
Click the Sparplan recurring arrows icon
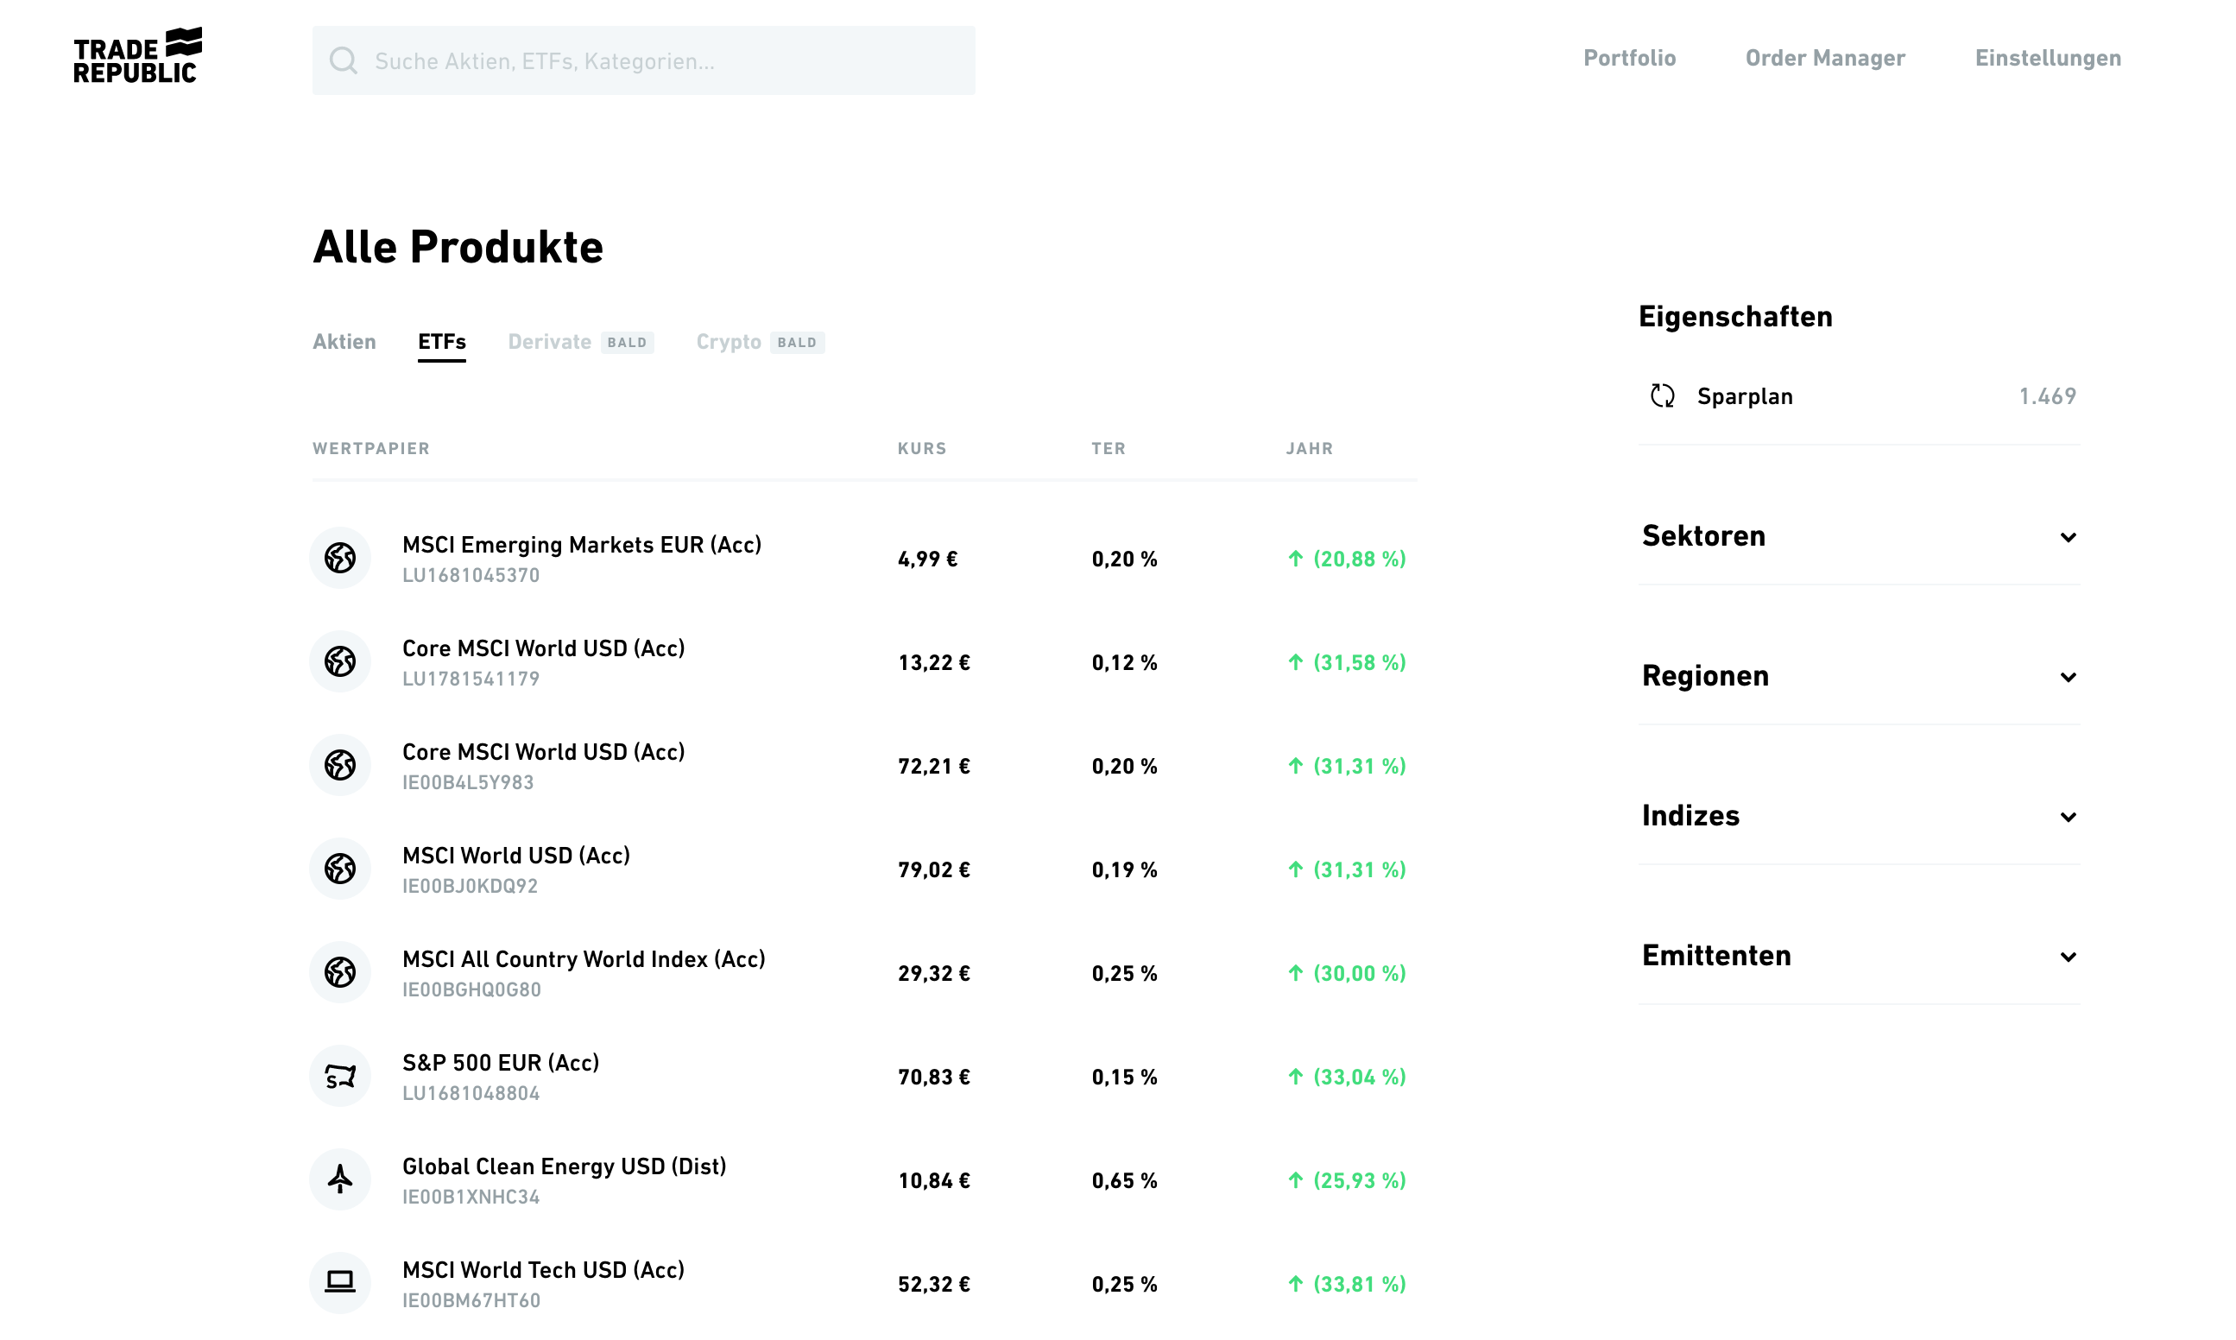click(x=1662, y=396)
